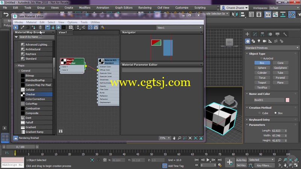Image resolution: width=301 pixels, height=169 pixels.
Task: Toggle the Absolute/Offset transform mode icon
Action: tap(105, 160)
